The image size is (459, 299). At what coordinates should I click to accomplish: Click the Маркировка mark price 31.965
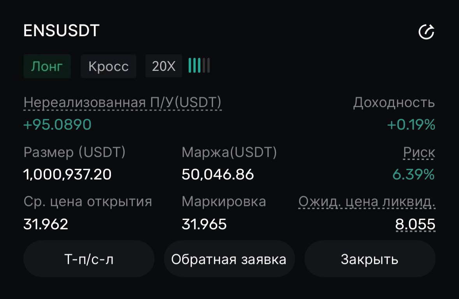point(204,224)
